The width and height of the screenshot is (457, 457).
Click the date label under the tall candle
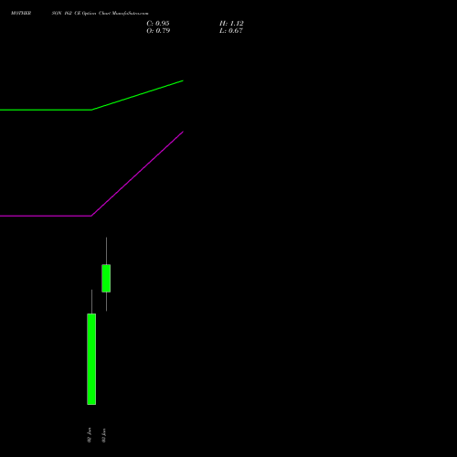(90, 435)
